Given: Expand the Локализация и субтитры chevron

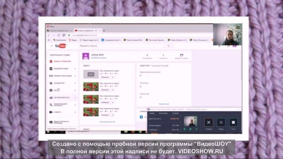Looking at the screenshot, I should click(75, 105).
